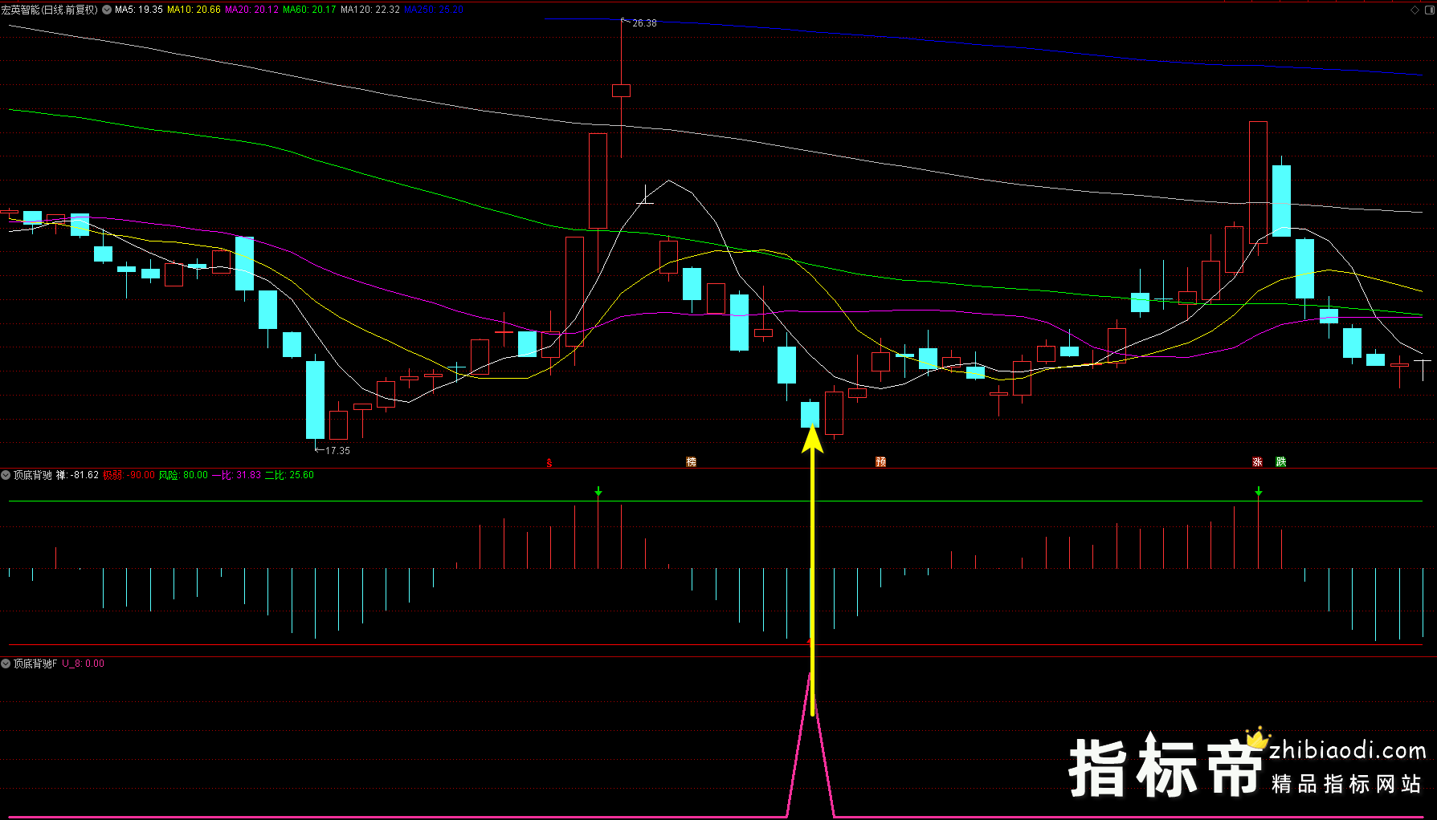Image resolution: width=1437 pixels, height=820 pixels.
Task: Click the 26.38 high price label
Action: (644, 23)
